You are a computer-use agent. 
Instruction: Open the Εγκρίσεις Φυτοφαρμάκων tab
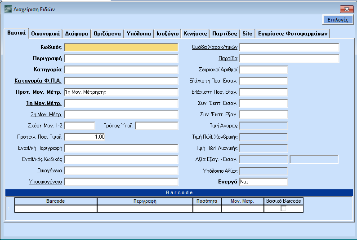coord(293,34)
